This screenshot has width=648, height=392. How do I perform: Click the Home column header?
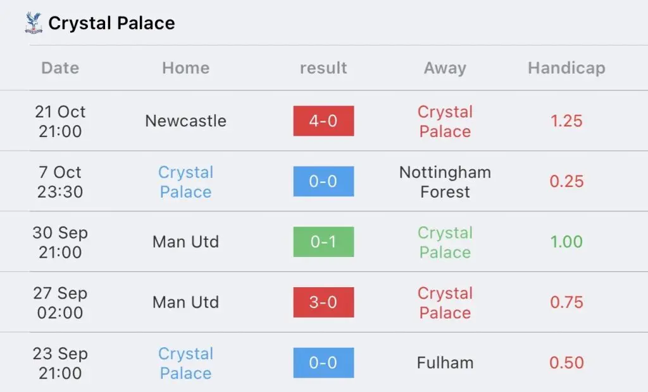[x=186, y=68]
